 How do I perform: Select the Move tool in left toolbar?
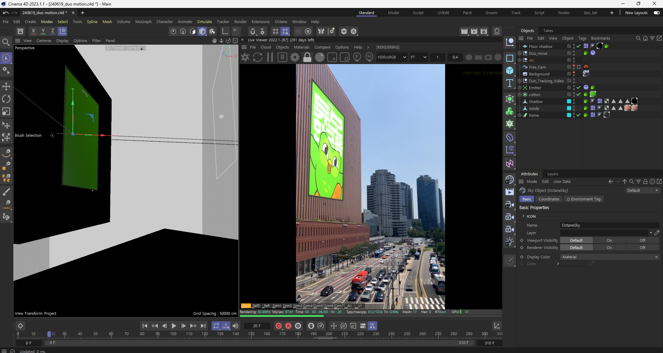point(6,86)
